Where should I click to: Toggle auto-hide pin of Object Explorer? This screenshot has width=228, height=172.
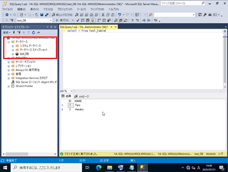(51, 27)
